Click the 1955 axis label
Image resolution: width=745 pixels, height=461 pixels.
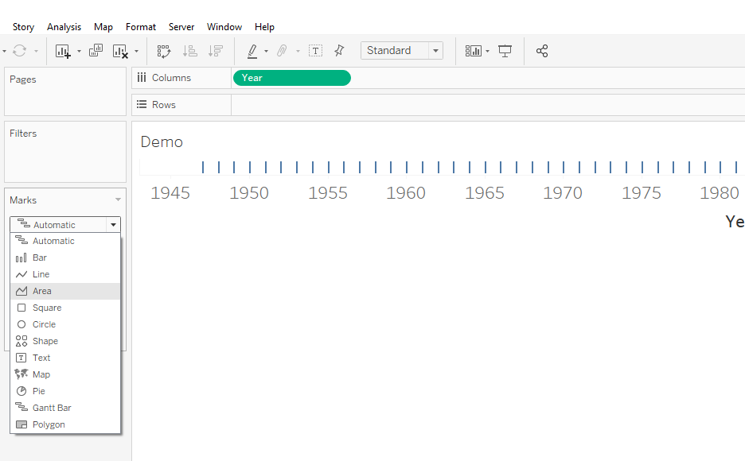click(x=328, y=193)
